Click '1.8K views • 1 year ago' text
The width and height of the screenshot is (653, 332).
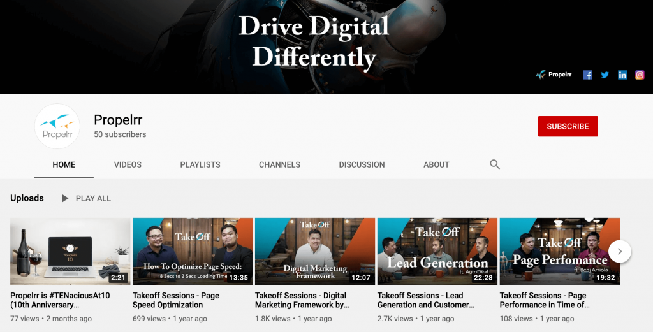[x=293, y=319]
